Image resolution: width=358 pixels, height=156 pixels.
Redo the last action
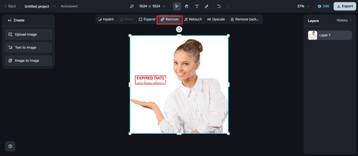tap(228, 6)
